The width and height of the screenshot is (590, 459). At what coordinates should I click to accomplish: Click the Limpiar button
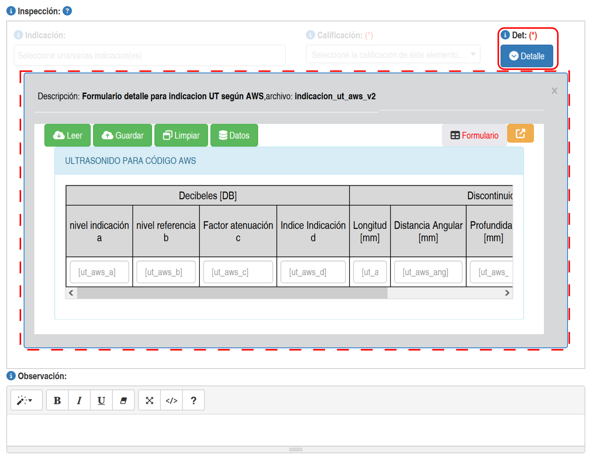click(x=181, y=136)
